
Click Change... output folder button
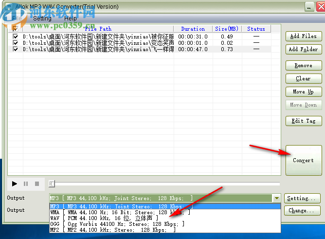[x=302, y=211]
